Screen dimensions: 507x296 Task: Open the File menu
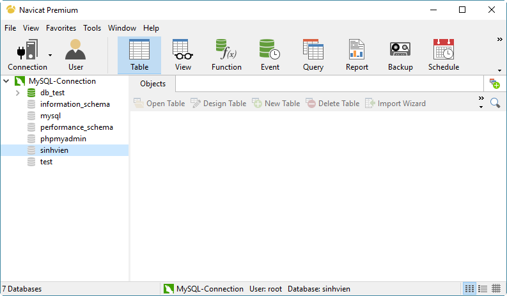pos(10,28)
